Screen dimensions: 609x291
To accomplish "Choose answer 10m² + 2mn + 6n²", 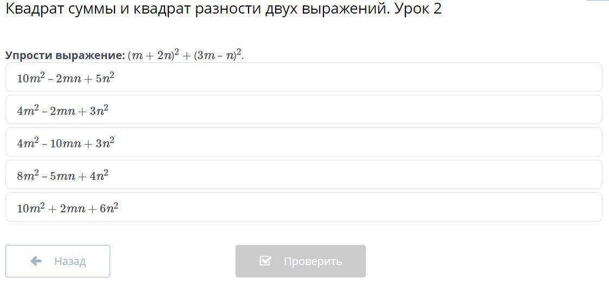I will point(304,208).
